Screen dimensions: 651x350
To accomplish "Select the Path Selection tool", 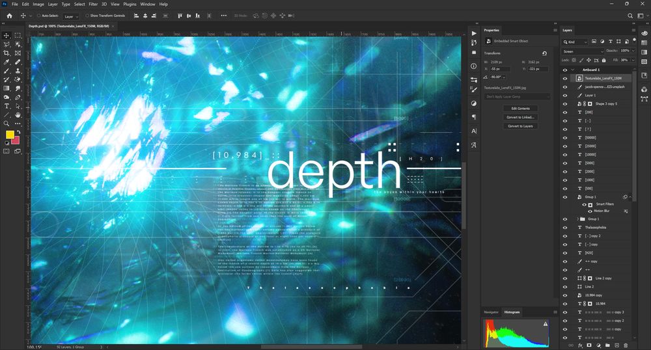I will click(x=18, y=106).
